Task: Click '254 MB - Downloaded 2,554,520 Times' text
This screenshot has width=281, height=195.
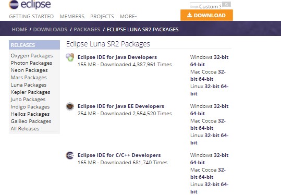Action: click(x=125, y=114)
